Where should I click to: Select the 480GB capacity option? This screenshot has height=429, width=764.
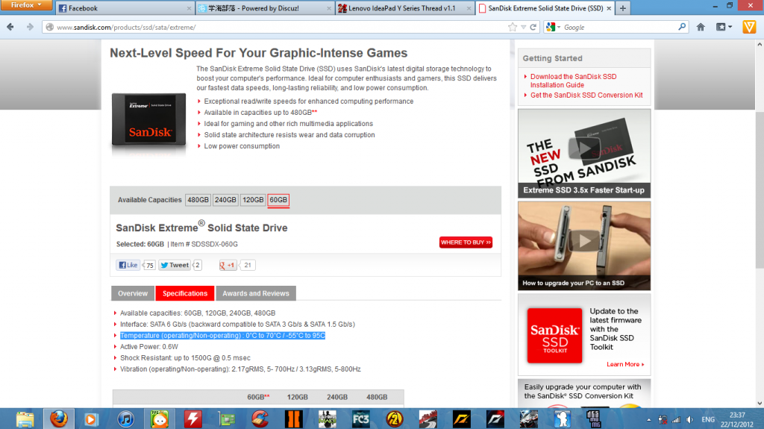(198, 200)
